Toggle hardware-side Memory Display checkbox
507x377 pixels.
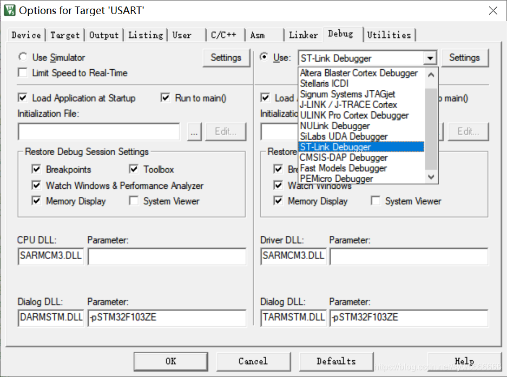coord(278,201)
